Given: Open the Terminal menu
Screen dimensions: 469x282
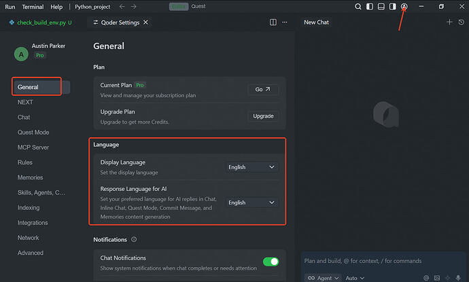Looking at the screenshot, I should (33, 7).
